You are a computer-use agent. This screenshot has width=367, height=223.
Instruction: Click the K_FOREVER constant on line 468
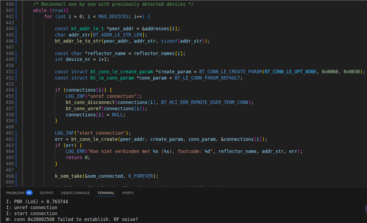[140, 176]
